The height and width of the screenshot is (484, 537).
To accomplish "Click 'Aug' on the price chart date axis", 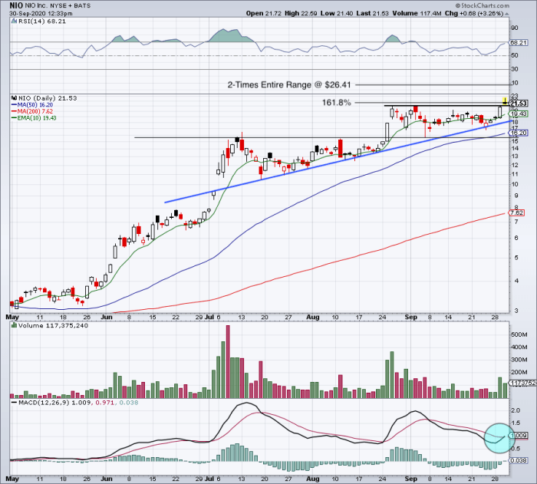I will (313, 318).
